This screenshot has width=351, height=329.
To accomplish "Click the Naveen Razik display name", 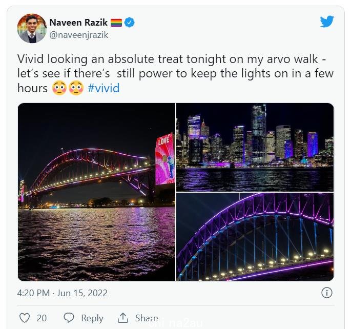I will click(x=78, y=23).
